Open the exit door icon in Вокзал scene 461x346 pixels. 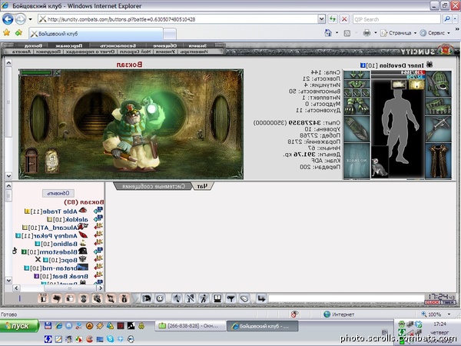32,161
